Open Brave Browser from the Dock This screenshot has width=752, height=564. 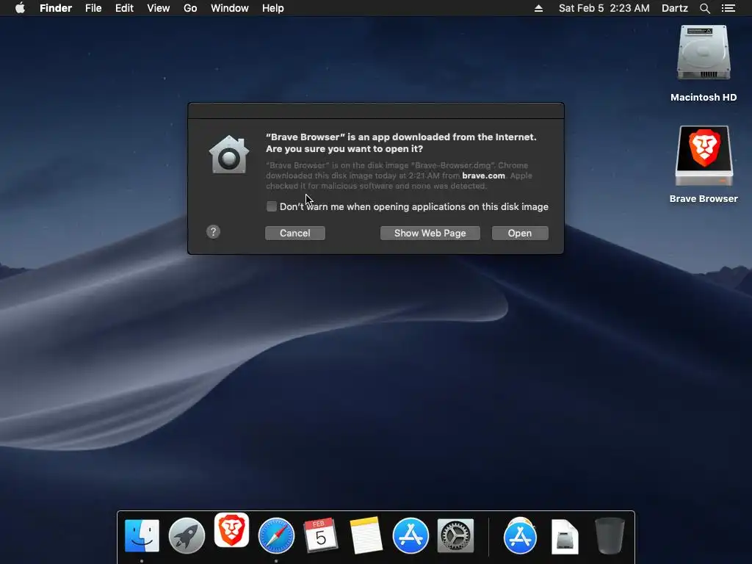231,530
